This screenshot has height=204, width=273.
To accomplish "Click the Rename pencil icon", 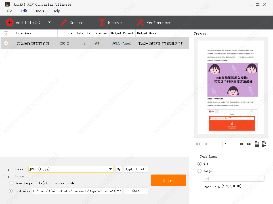I will coord(63,23).
